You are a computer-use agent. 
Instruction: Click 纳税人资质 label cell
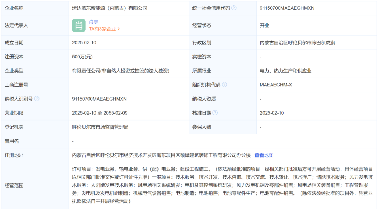coord(223,99)
